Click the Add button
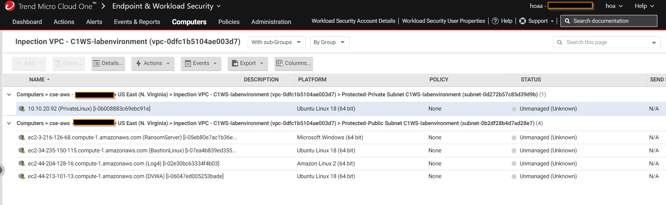 pos(29,63)
